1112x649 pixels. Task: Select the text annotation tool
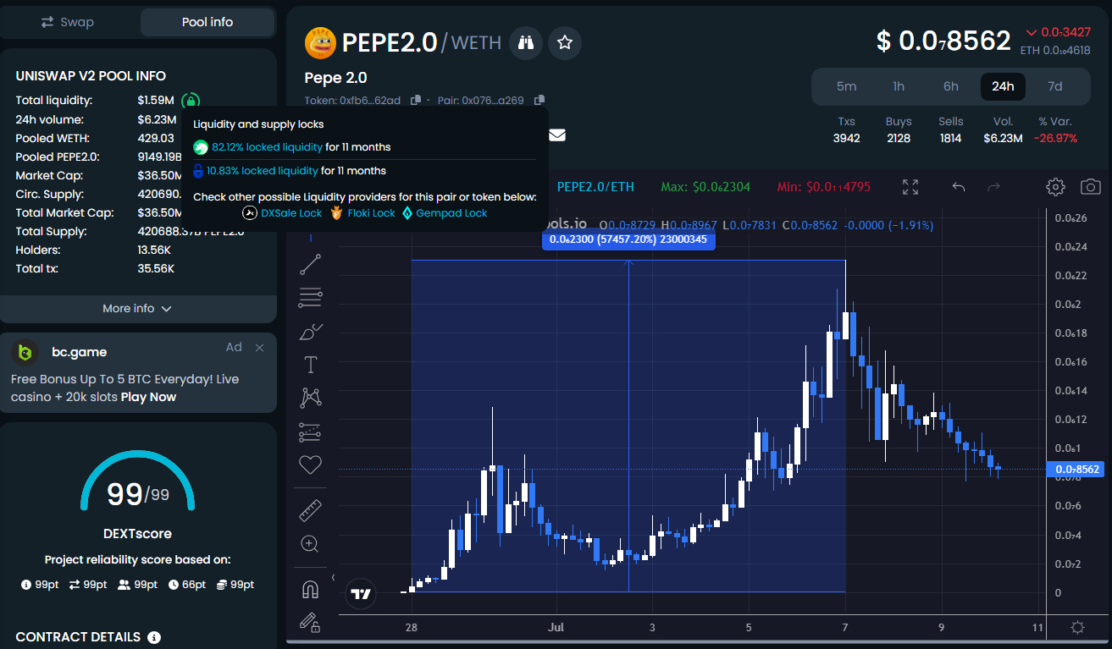click(x=311, y=365)
